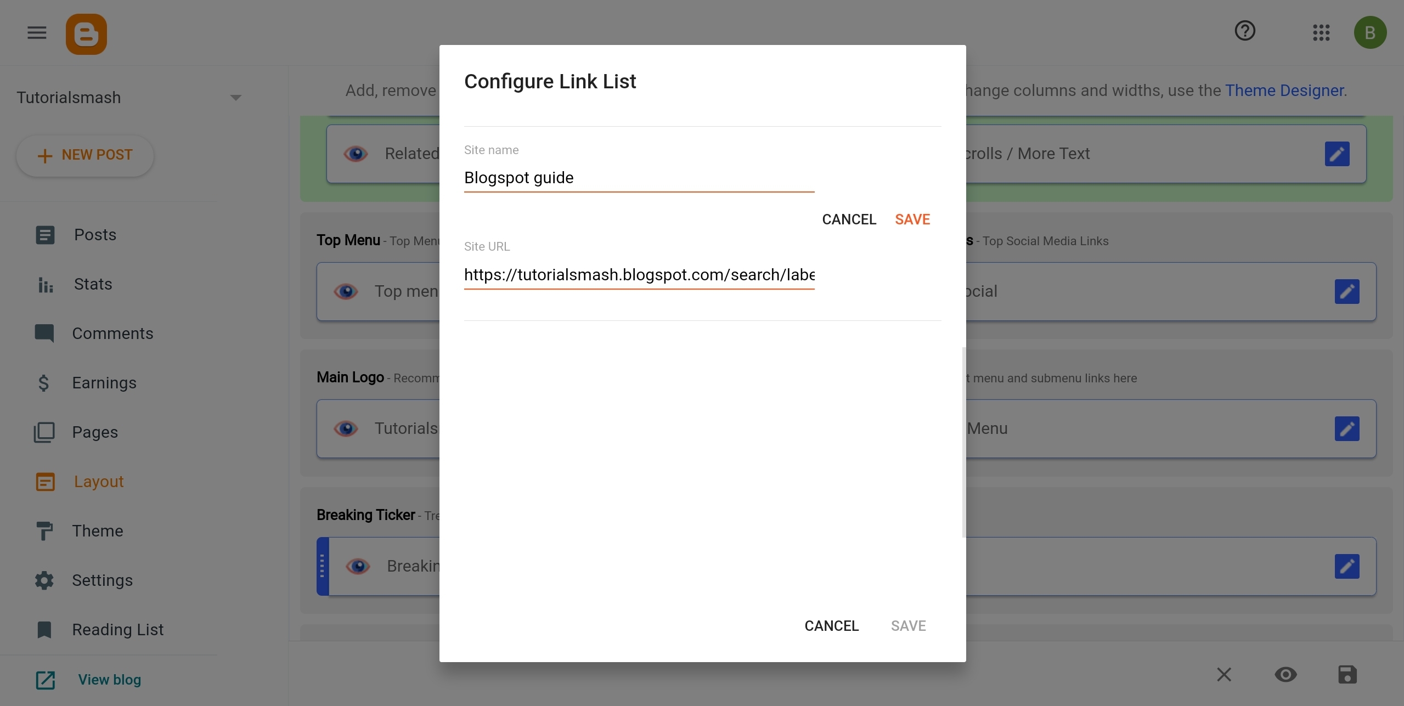
Task: Open the Theme section in sidebar
Action: click(x=97, y=531)
